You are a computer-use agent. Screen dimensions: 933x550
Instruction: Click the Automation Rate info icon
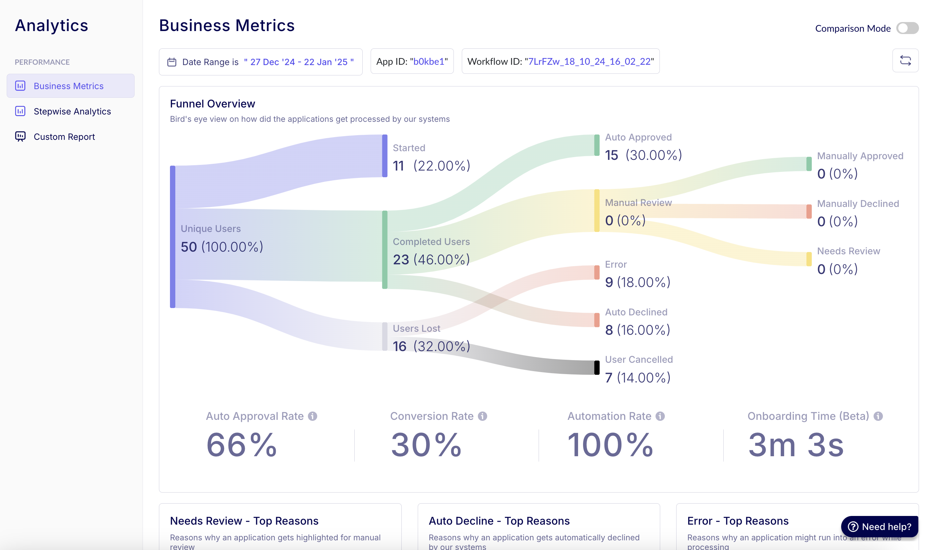660,416
